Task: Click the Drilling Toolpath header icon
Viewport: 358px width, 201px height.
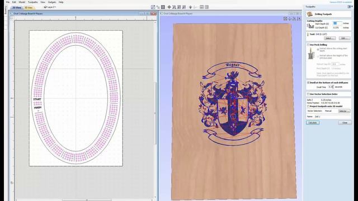Action: tap(309, 15)
